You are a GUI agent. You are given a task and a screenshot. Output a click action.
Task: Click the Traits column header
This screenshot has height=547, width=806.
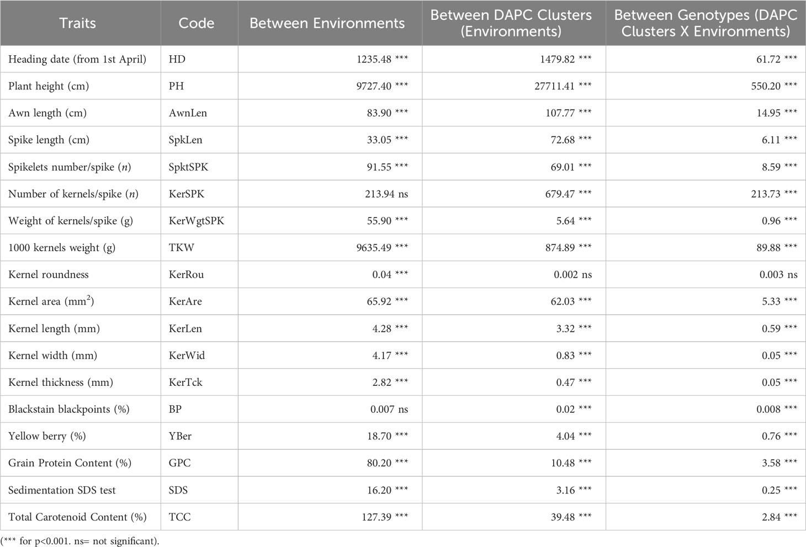tap(77, 23)
